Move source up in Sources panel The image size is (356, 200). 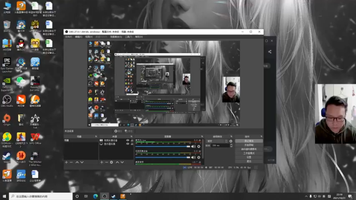117,162
